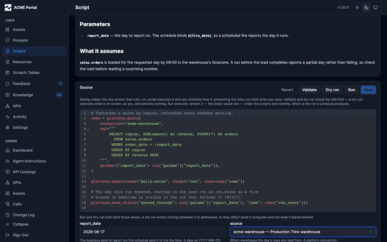
Task: Click the APIs network icon under USER
Action: tap(8, 106)
